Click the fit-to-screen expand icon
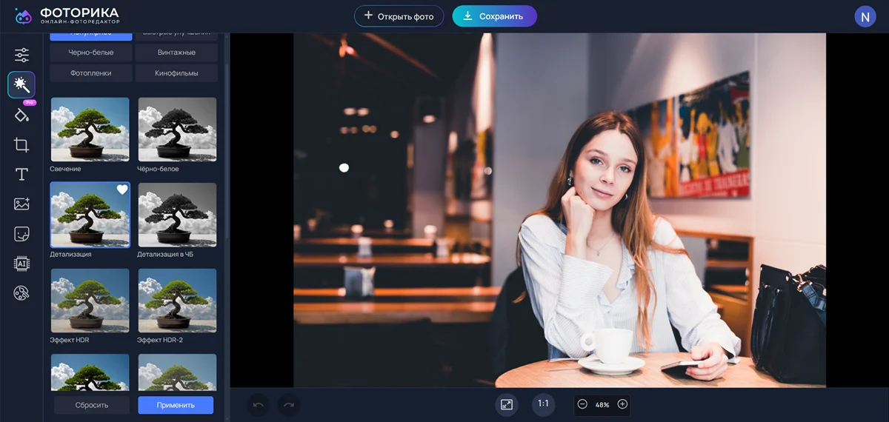The height and width of the screenshot is (422, 889). [x=507, y=404]
